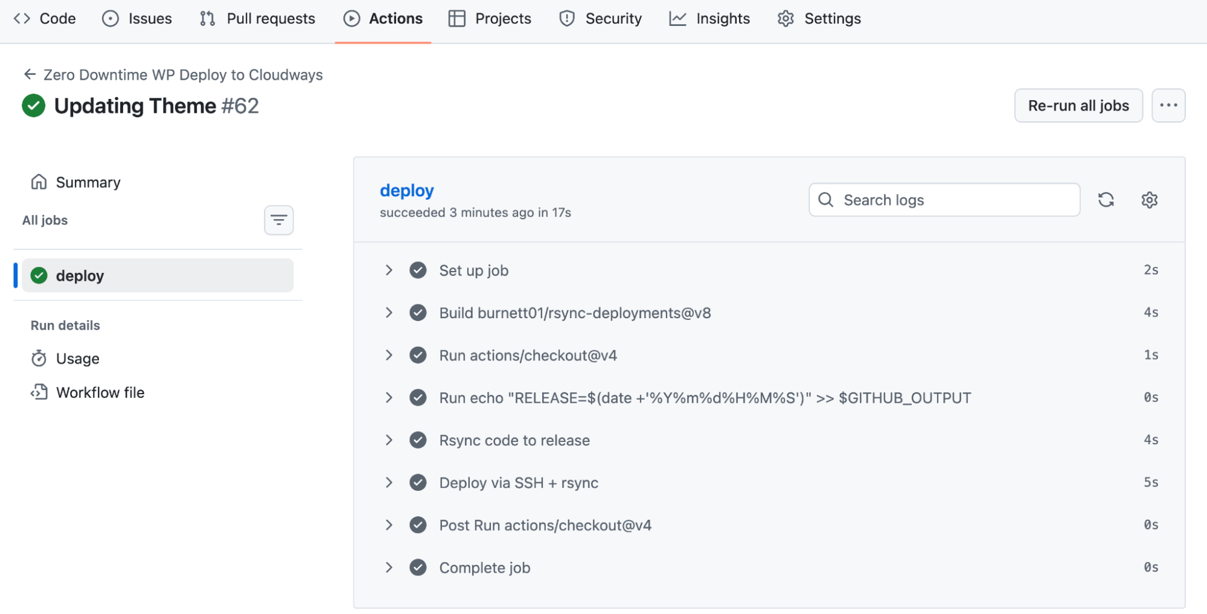Click the "Set up job" step label

(474, 270)
